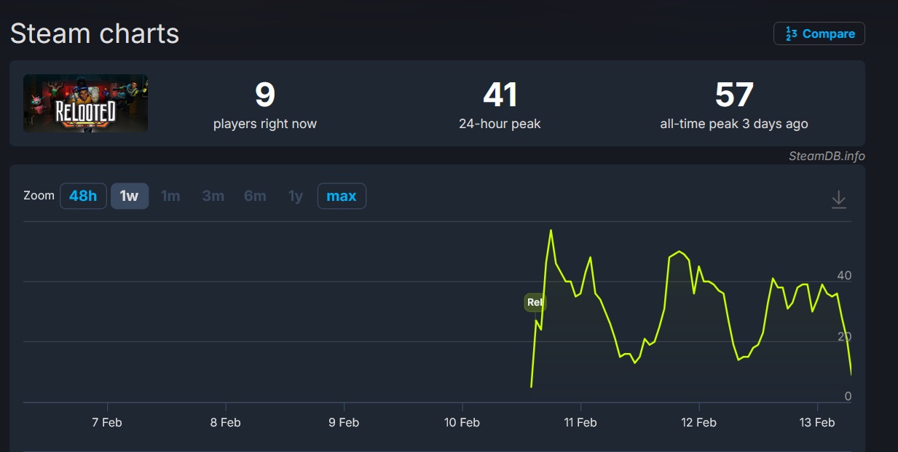Click the 'all-time peak 3 days ago' label
The height and width of the screenshot is (452, 898).
pyautogui.click(x=734, y=124)
